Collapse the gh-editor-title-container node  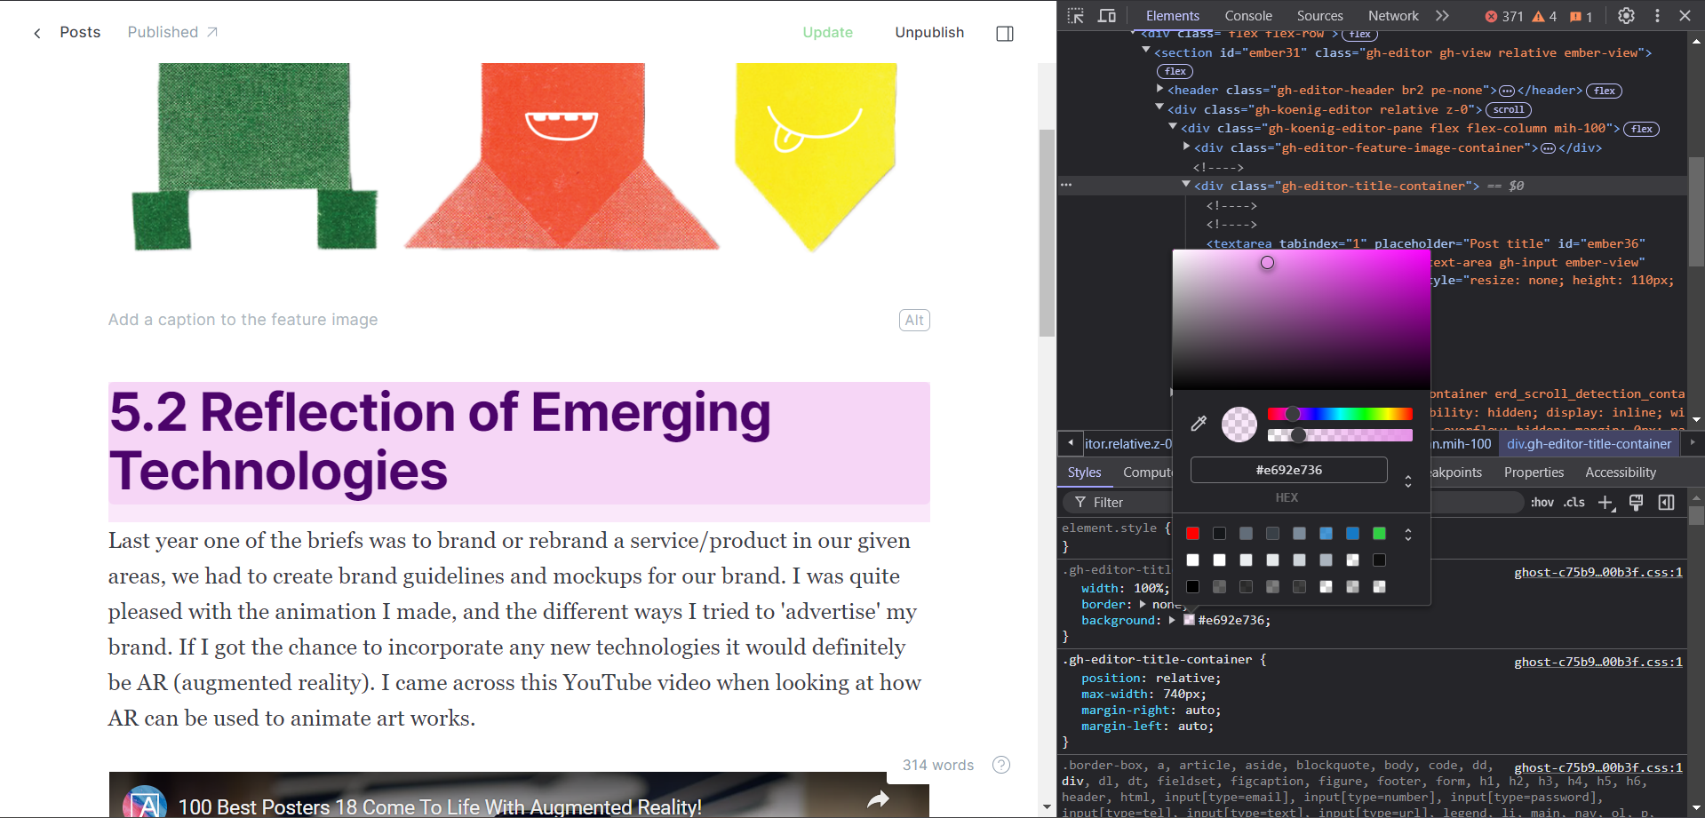pyautogui.click(x=1186, y=185)
